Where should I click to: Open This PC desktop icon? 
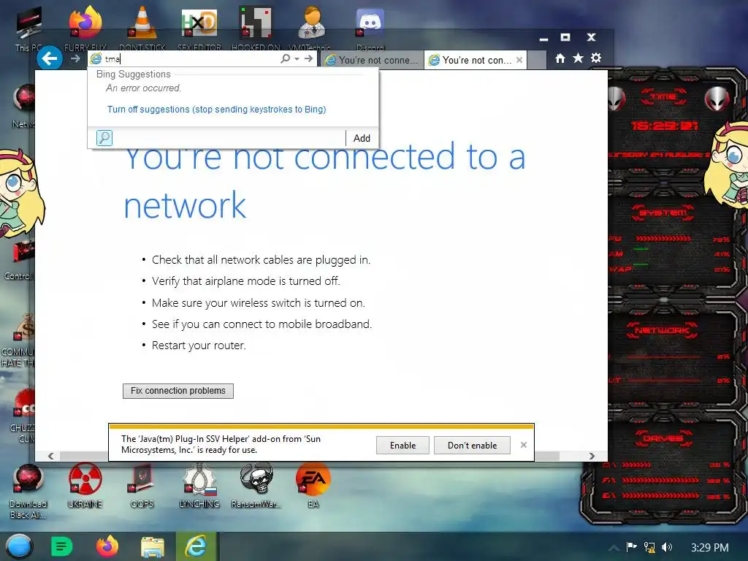coord(28,29)
